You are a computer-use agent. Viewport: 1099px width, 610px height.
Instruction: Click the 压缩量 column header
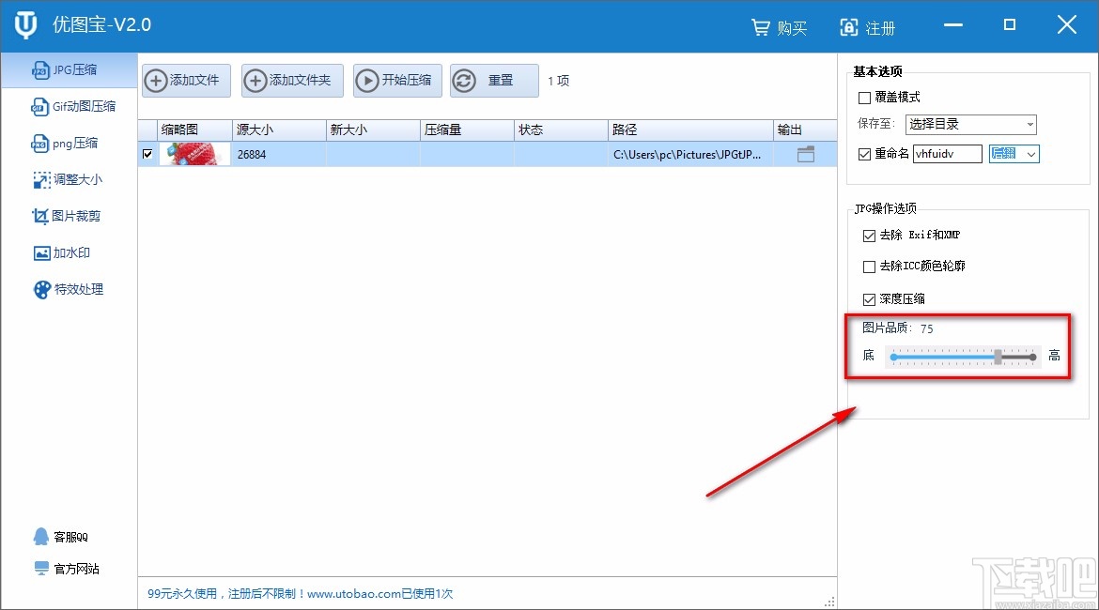(x=467, y=130)
